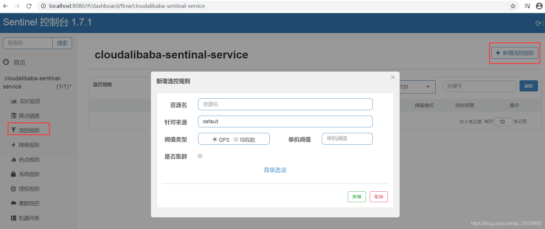Screen dimensions: 545x229
Task: Open 实时监控 menu item
Action: pyautogui.click(x=30, y=101)
